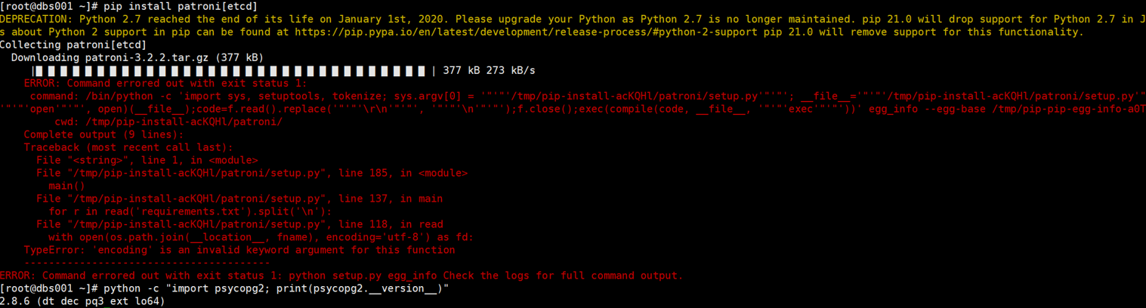Image resolution: width=1146 pixels, height=308 pixels.
Task: Click the setup.py line 118 in read entry
Action: tap(239, 224)
